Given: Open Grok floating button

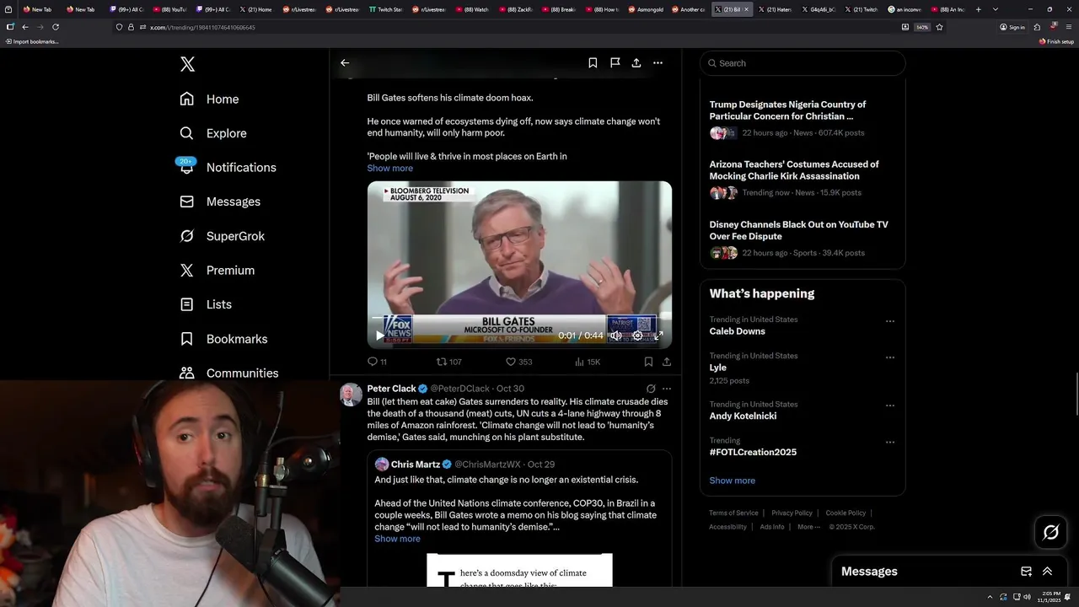Looking at the screenshot, I should click(1051, 532).
